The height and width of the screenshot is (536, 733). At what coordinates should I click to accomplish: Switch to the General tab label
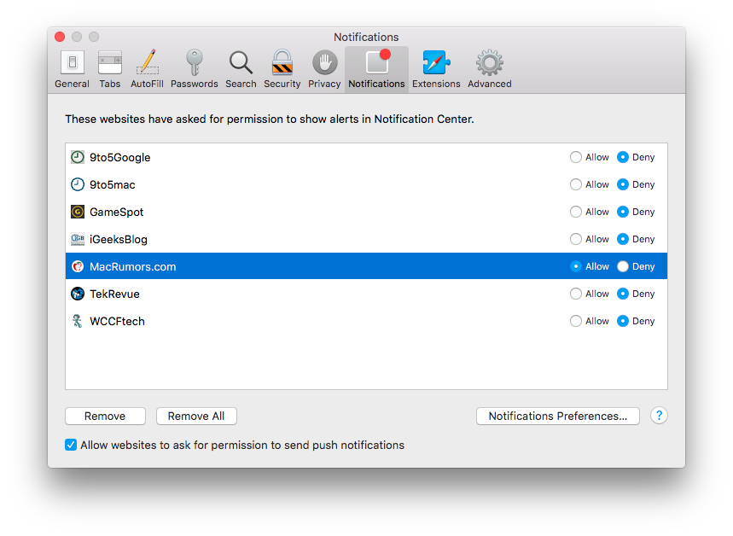[72, 84]
